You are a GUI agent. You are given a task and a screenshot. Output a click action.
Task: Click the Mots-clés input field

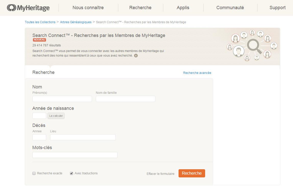pyautogui.click(x=75, y=155)
